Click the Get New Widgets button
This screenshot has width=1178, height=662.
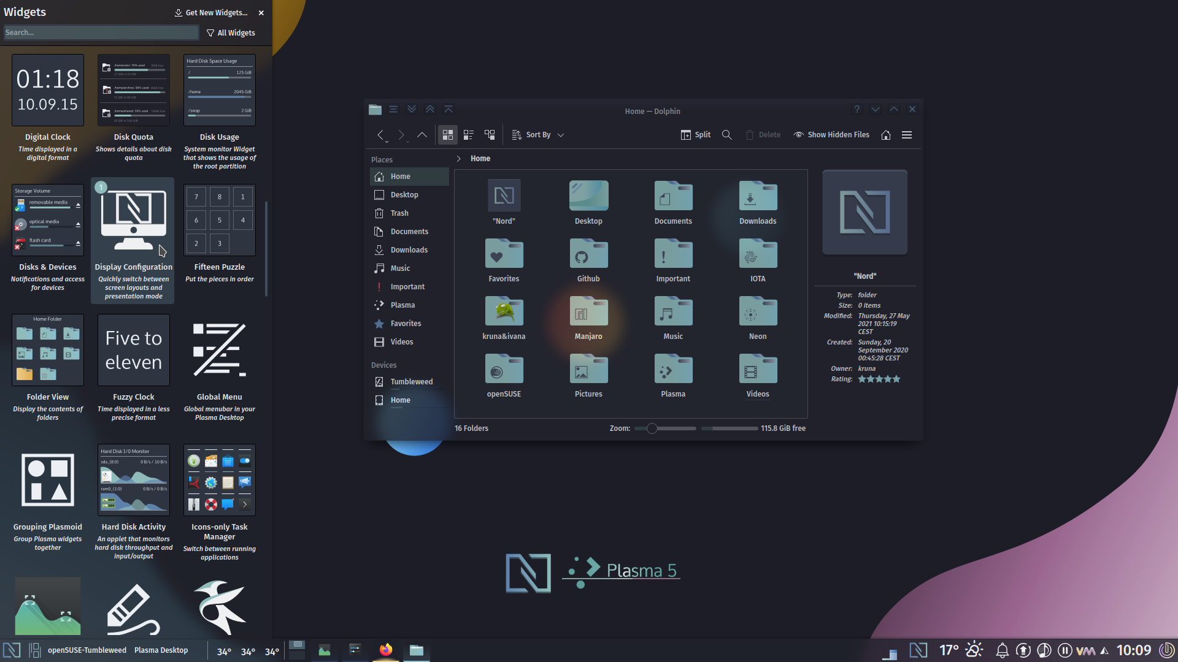tap(211, 12)
